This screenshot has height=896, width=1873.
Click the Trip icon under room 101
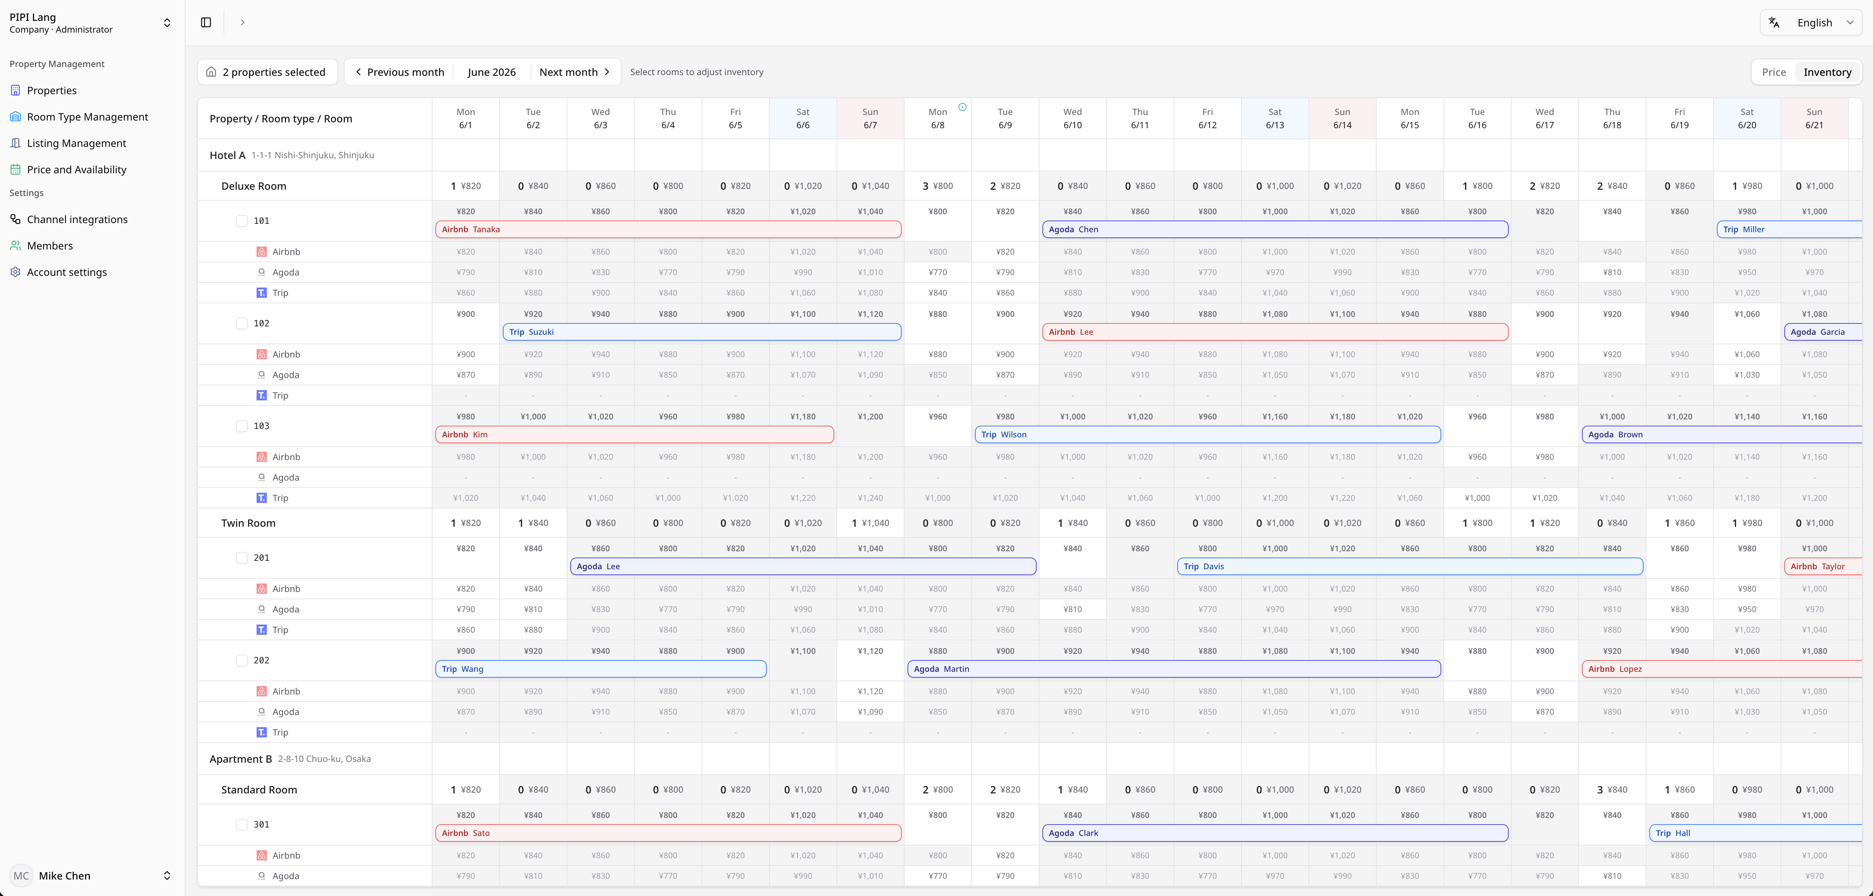pyautogui.click(x=261, y=293)
